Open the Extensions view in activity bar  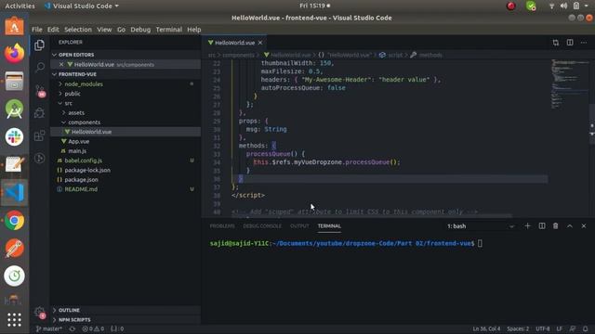pyautogui.click(x=39, y=135)
